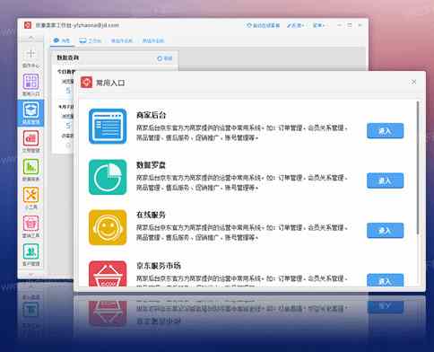Open the 反馈 feedback dropdown in title bar
Screen dimensions: 434x352
coord(295,25)
